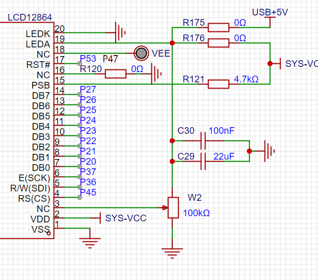Screen dimensions: 318x280
Task: Select the R121 resistor symbol
Action: click(218, 84)
